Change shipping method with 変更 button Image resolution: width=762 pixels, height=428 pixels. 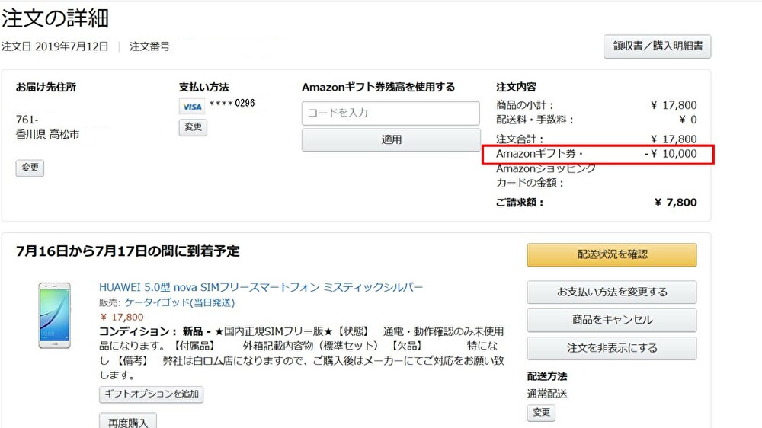541,413
